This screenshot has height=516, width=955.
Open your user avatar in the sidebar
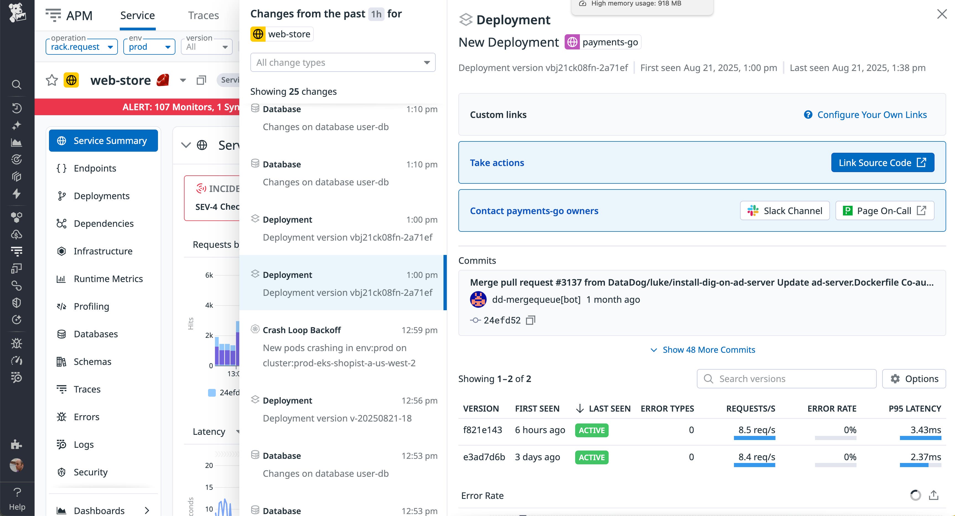click(x=17, y=466)
